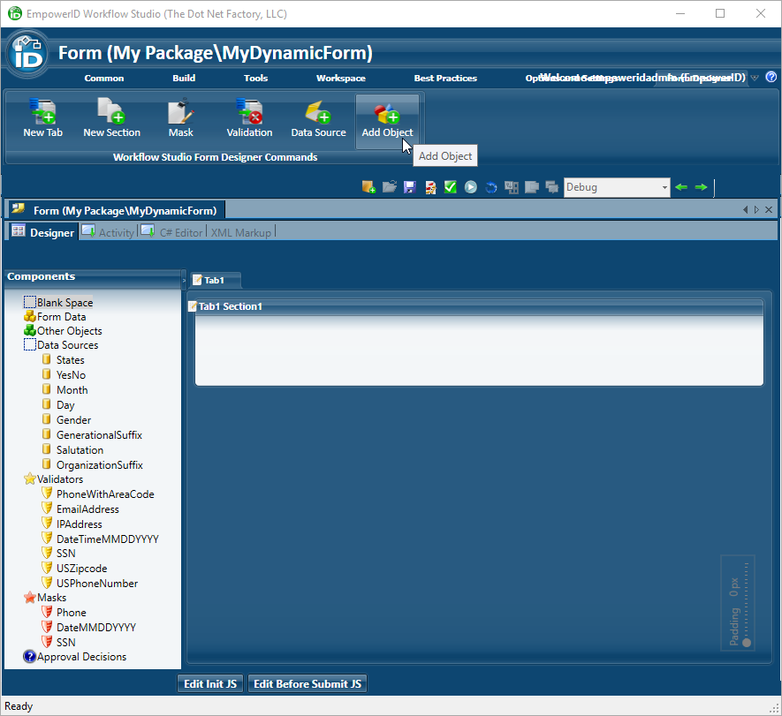Click Edit Before Submit JS button
The image size is (782, 716).
(306, 684)
